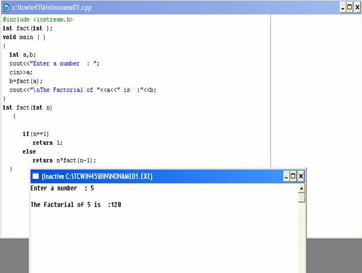Click 'The Factorial of 5 is :120' output

pos(76,204)
